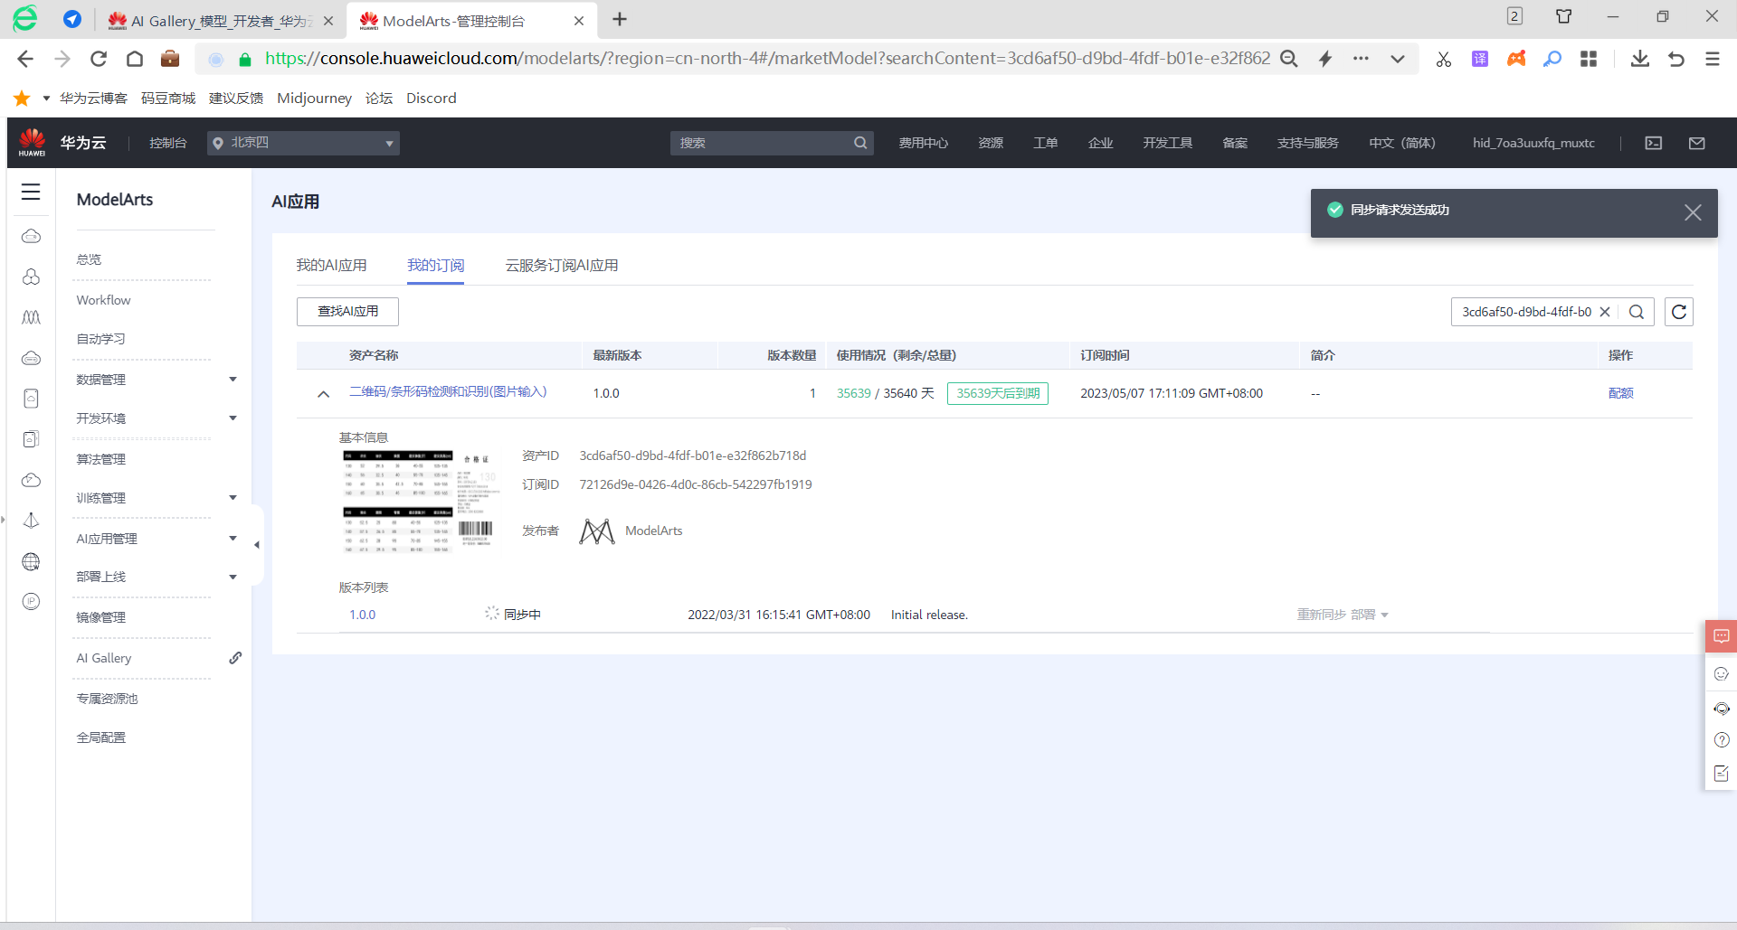Open the browser extensions grid icon
Viewport: 1737px width, 930px height.
1589,59
